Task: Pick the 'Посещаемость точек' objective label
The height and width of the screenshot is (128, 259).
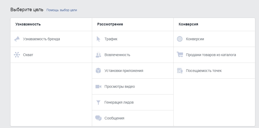Action: point(204,71)
